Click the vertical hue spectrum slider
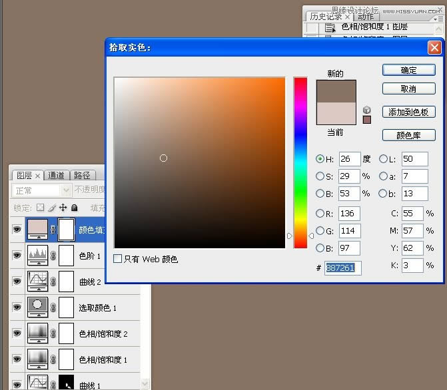This screenshot has width=447, height=390. (300, 162)
